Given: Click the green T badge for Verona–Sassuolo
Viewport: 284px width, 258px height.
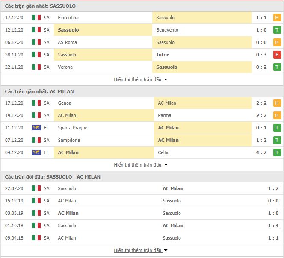Looking at the screenshot, I should click(277, 67).
